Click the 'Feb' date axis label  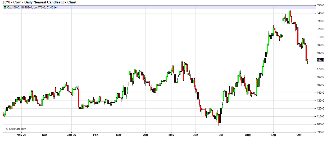click(96, 135)
